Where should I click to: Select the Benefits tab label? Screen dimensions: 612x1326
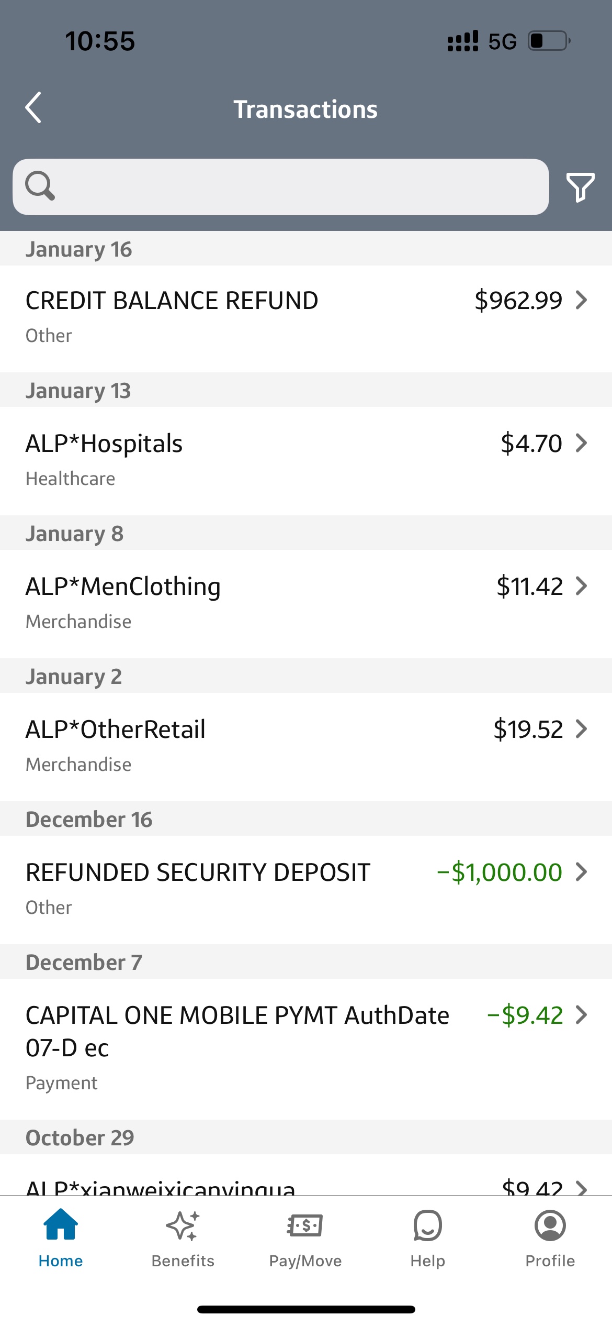point(183,1261)
